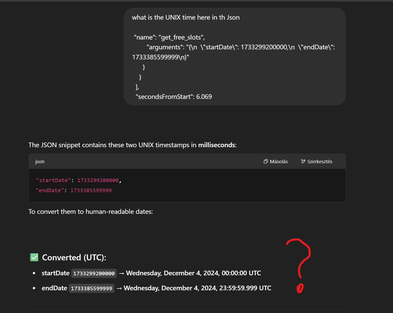Click the "To convert them to human-readable dates" text
The width and height of the screenshot is (393, 313).
[x=91, y=212]
